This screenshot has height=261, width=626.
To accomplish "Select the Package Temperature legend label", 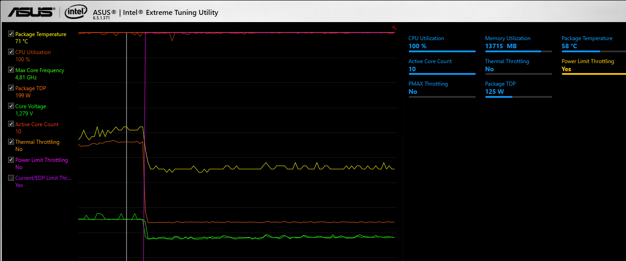I will click(x=41, y=34).
